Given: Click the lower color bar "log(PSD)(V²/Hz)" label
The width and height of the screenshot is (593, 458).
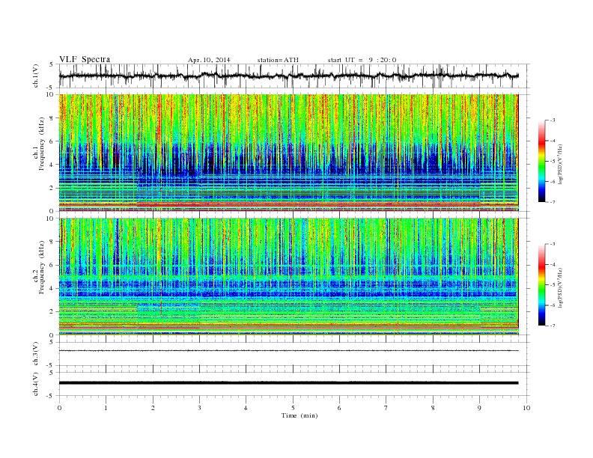Looking at the screenshot, I should 560,288.
